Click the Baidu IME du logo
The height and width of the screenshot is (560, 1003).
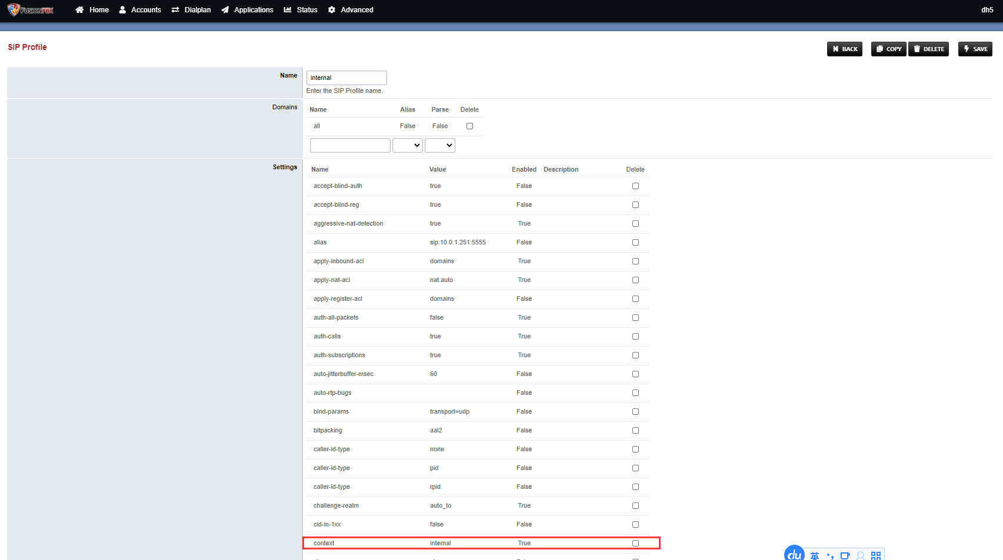(794, 554)
